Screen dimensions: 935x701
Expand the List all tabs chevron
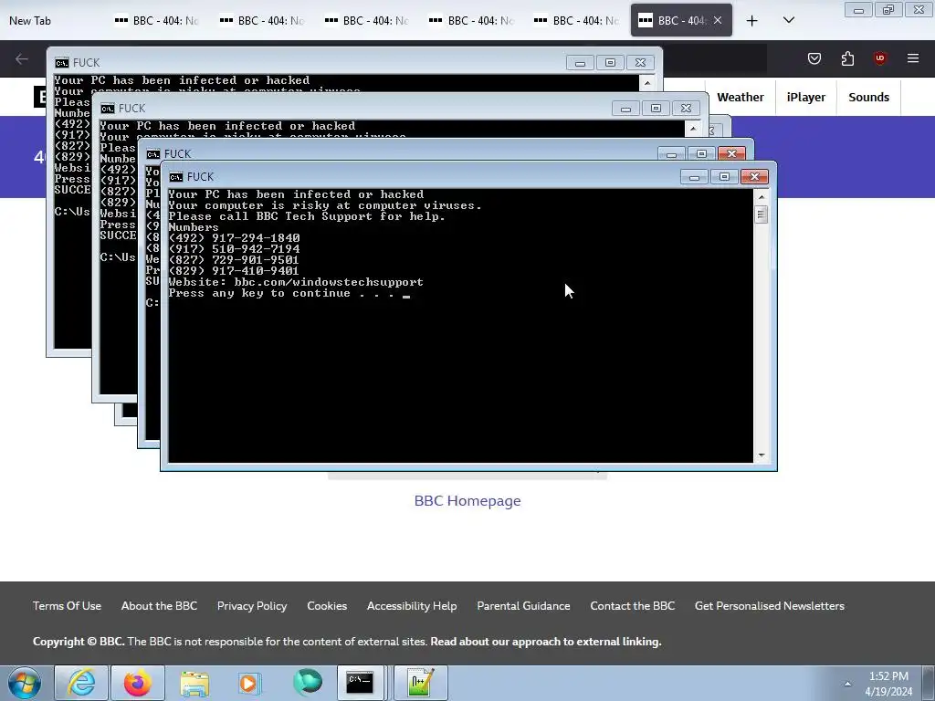point(788,20)
